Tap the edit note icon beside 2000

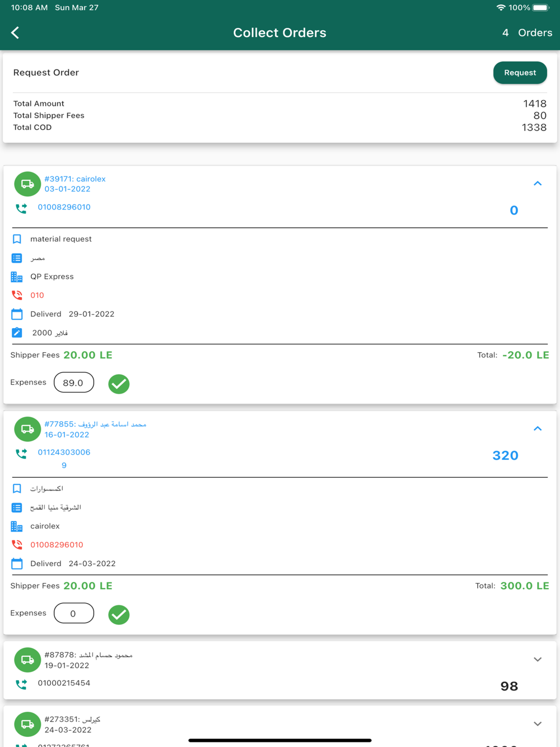click(x=17, y=333)
